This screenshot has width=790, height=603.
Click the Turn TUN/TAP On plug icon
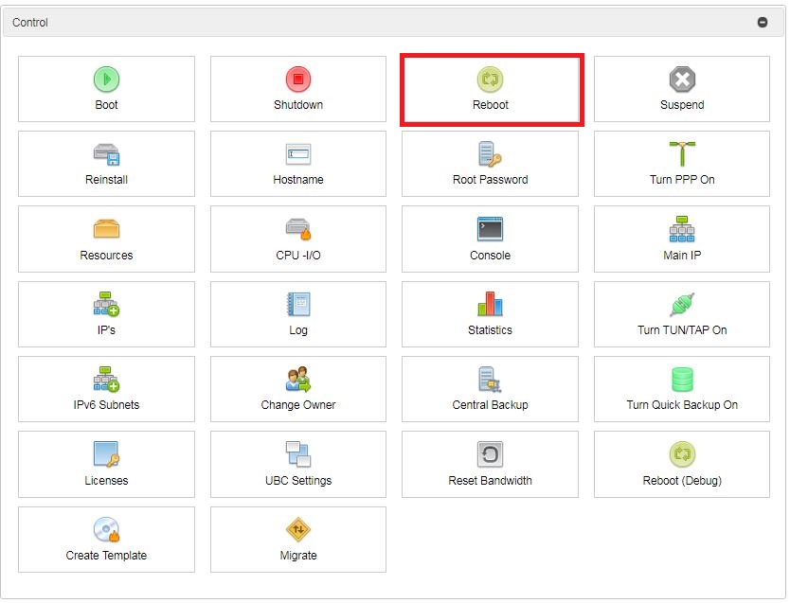(x=682, y=304)
